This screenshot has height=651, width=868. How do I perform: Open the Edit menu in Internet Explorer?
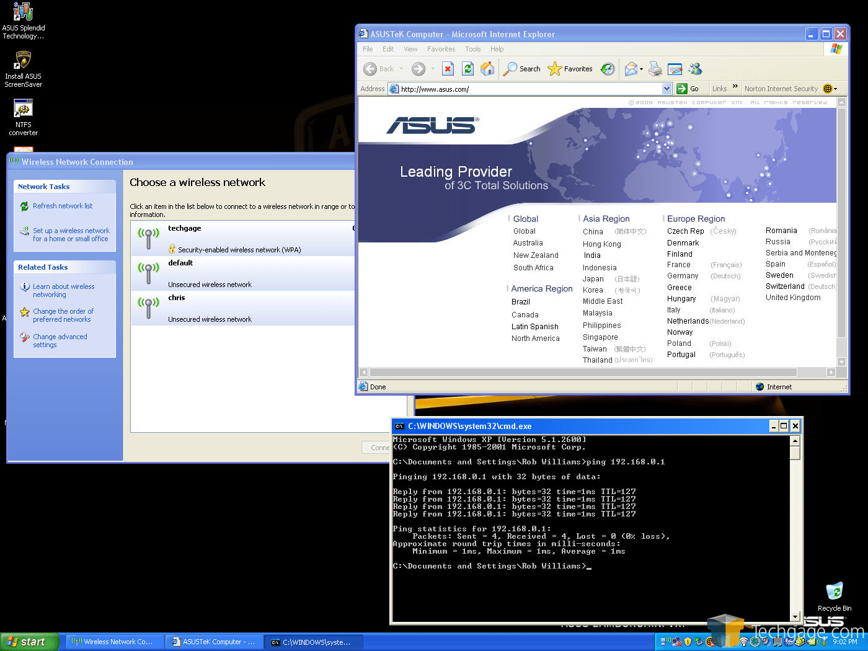pos(388,49)
